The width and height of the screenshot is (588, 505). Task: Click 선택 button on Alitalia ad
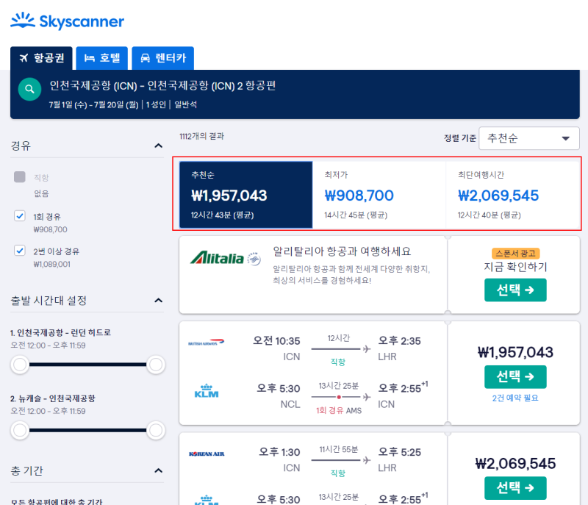(515, 290)
